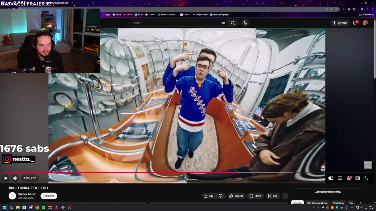Open the Google Gemini bookmark
Viewport: 376px width, 211px height.
[x=200, y=14]
